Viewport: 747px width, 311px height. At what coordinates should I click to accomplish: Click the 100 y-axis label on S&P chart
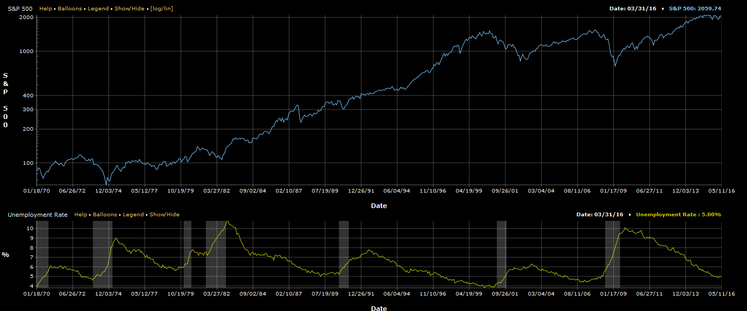[x=28, y=163]
